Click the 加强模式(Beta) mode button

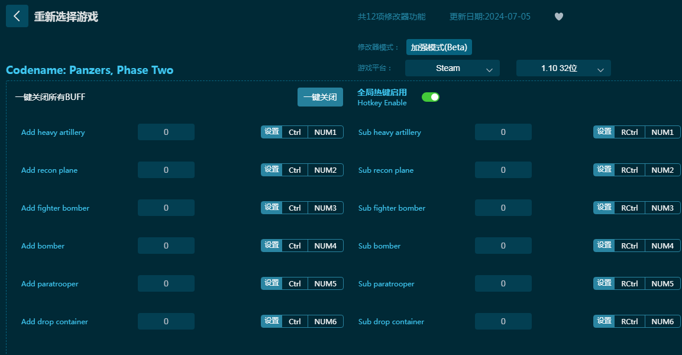439,47
